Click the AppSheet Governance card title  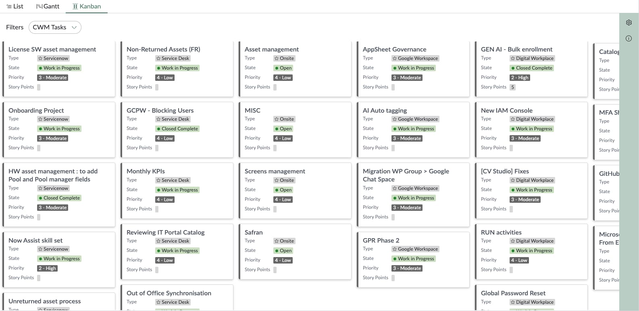(394, 49)
